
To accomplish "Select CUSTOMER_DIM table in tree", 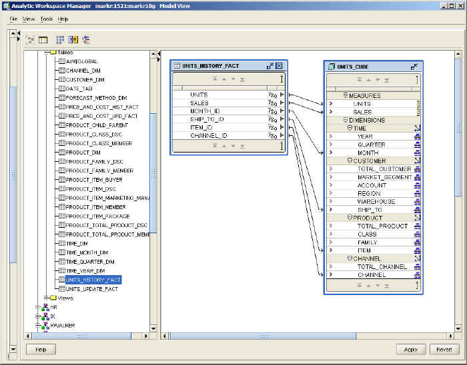I will click(85, 80).
